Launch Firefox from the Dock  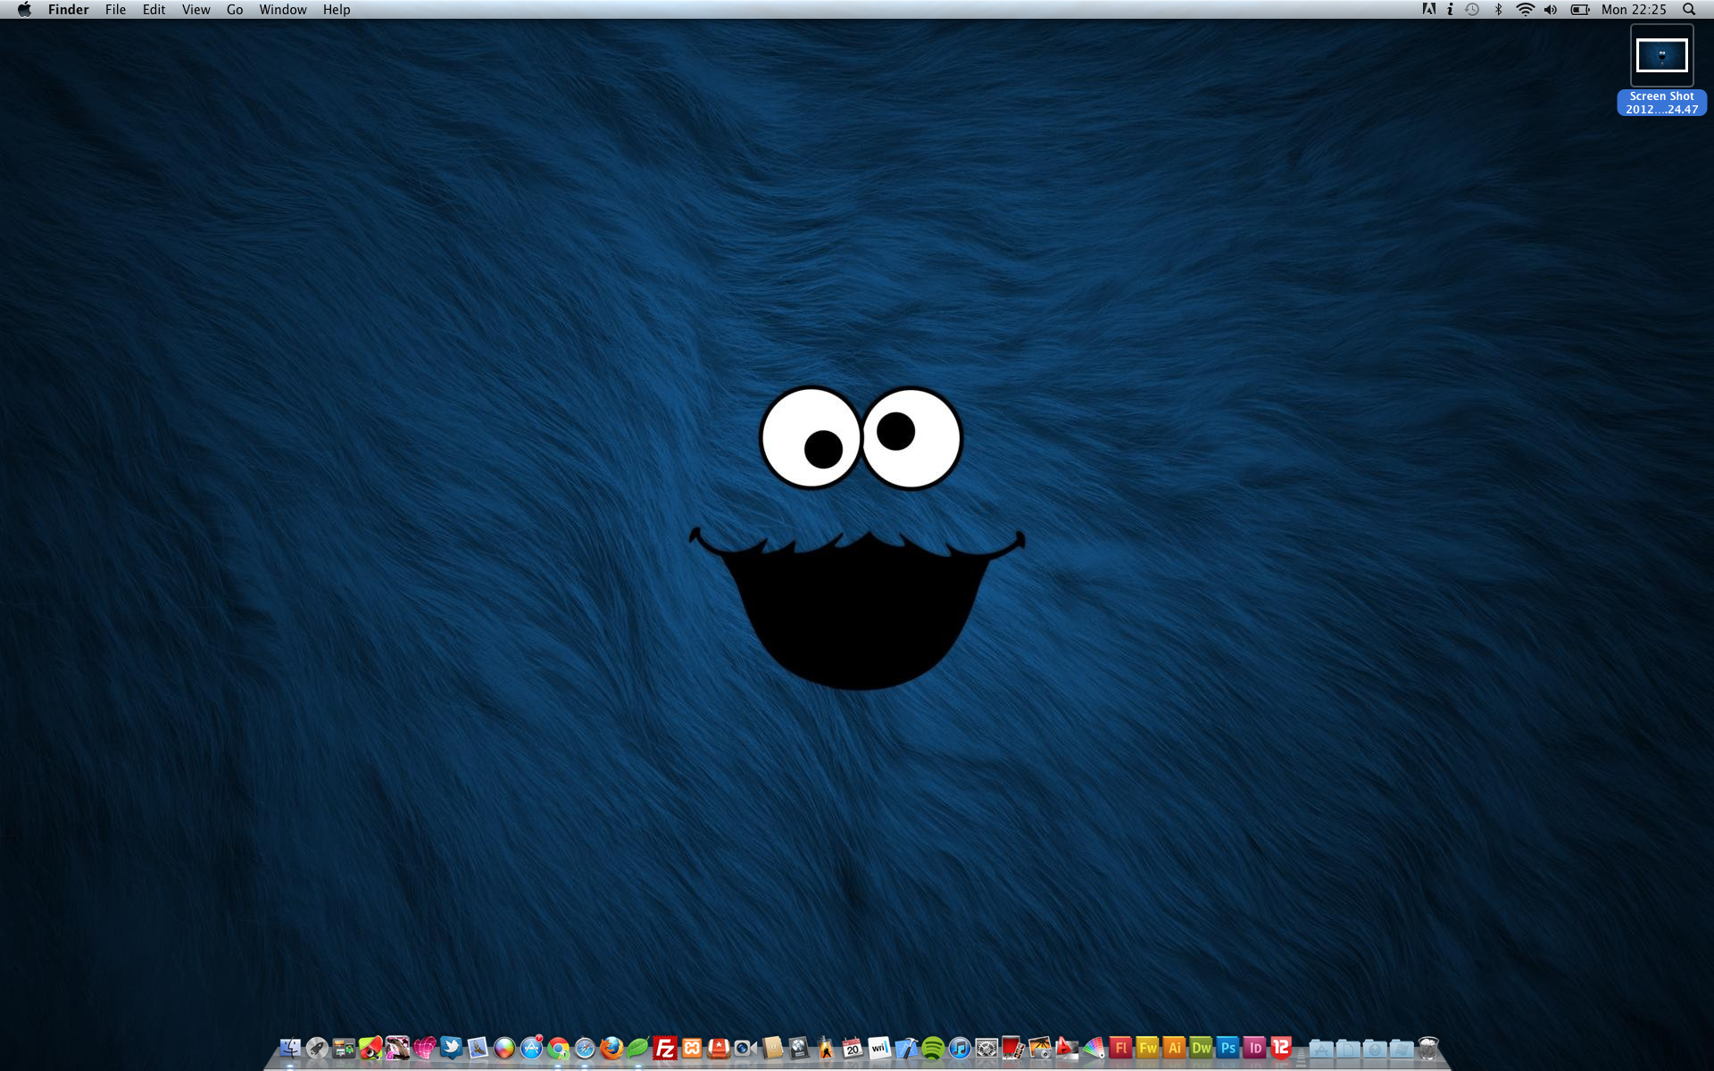pos(612,1048)
